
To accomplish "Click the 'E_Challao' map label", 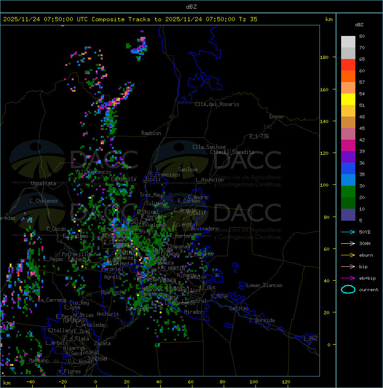I will (x=75, y=236).
